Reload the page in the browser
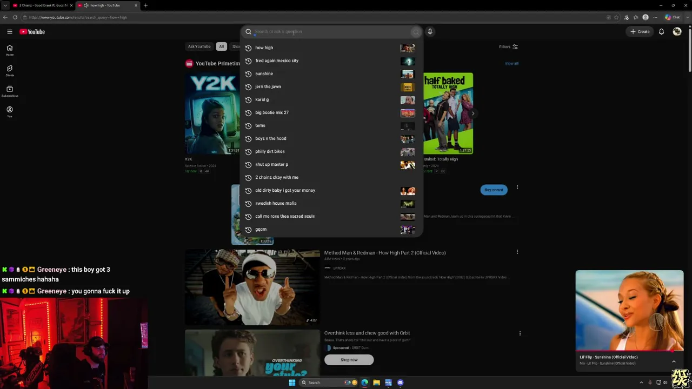The width and height of the screenshot is (692, 389). tap(15, 17)
